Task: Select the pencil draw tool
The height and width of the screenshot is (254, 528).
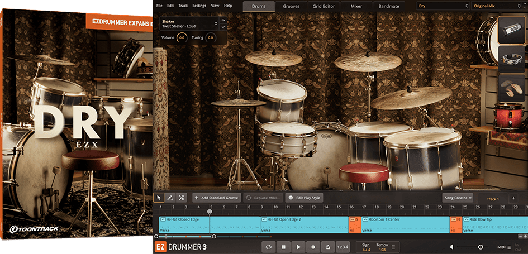Action: pos(170,198)
